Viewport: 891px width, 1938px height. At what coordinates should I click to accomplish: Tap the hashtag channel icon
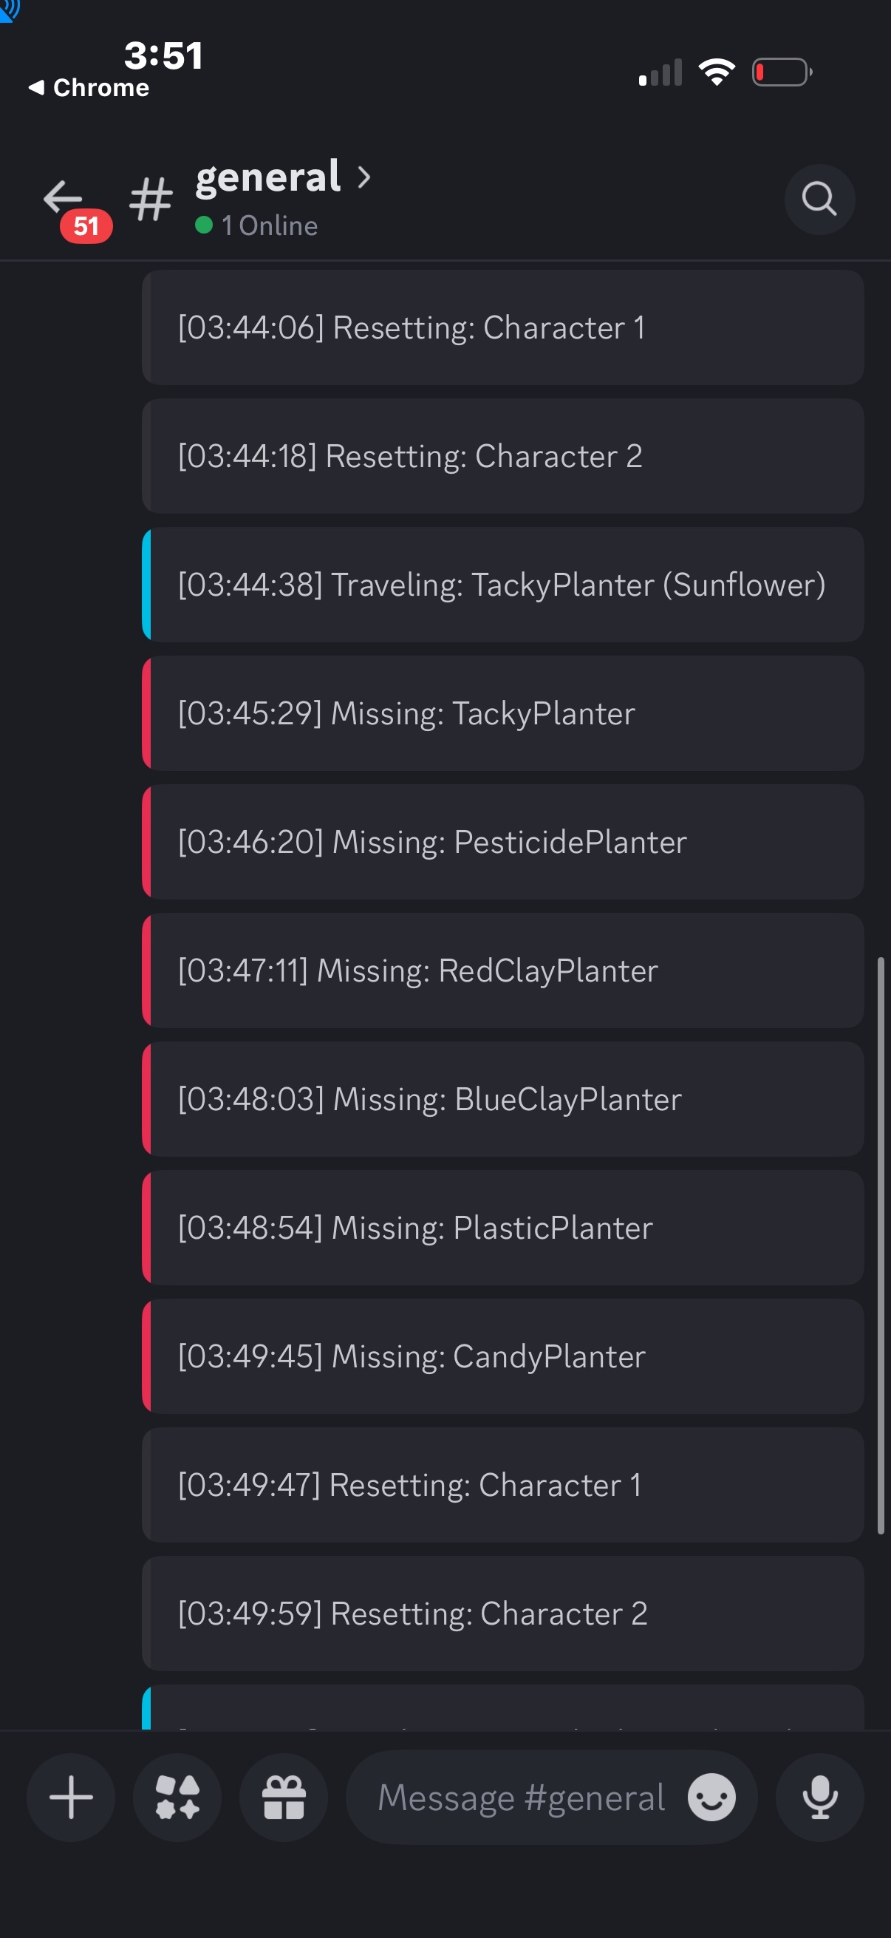(x=151, y=200)
